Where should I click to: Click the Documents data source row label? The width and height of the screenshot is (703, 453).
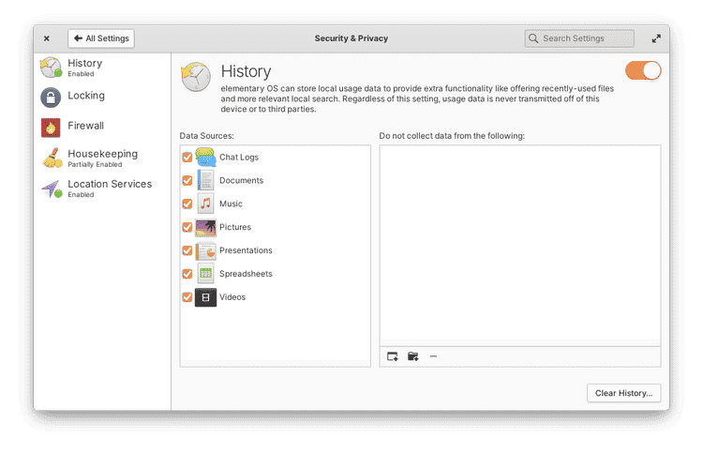[x=241, y=180]
